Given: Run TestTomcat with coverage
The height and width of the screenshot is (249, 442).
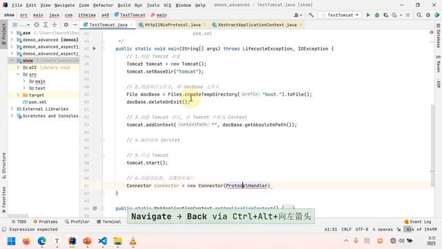Looking at the screenshot, I should click(x=385, y=15).
